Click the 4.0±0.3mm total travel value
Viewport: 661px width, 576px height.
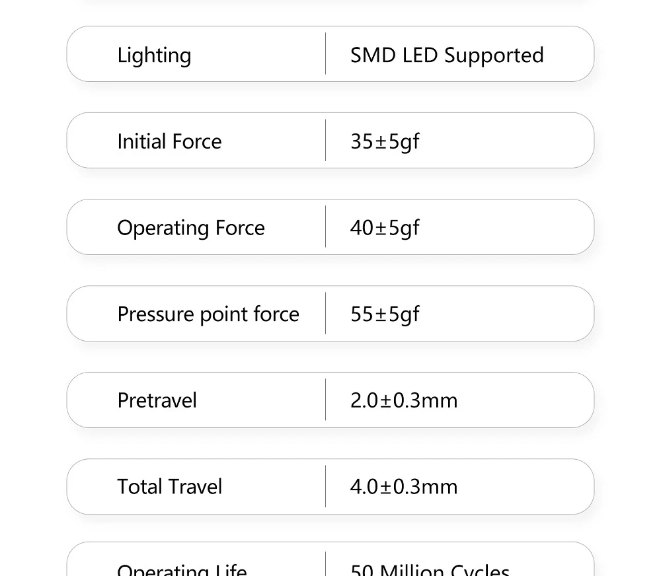[x=403, y=487]
